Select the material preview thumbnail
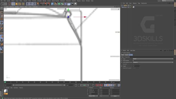Image resolution: width=176 pixels, height=99 pixels. pyautogui.click(x=6, y=91)
